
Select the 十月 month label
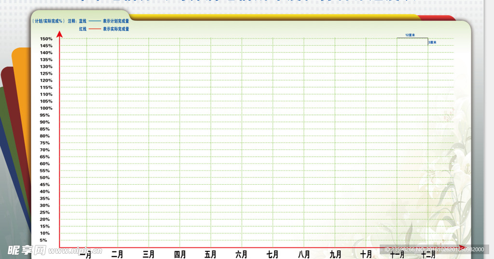pos(366,254)
